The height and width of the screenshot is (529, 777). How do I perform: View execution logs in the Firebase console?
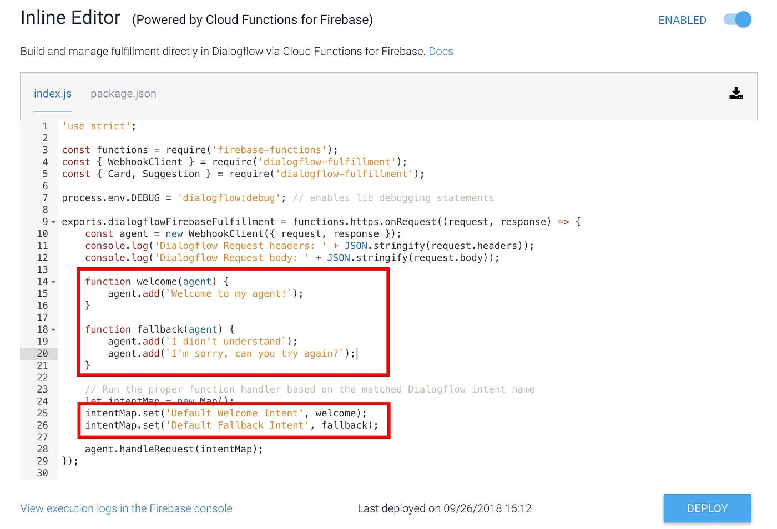[x=126, y=508]
